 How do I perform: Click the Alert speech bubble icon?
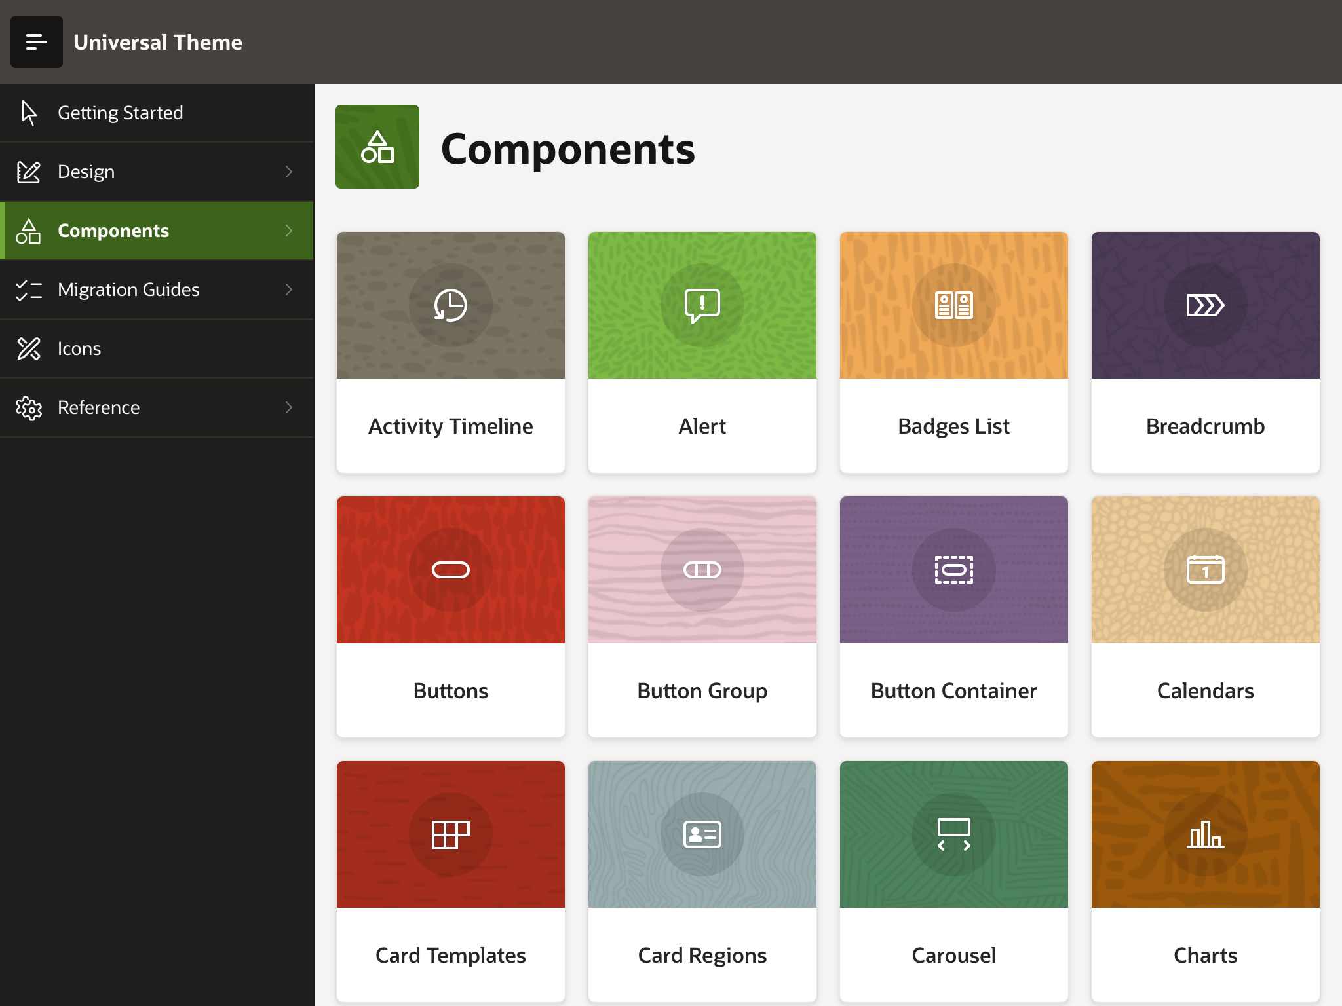702,305
